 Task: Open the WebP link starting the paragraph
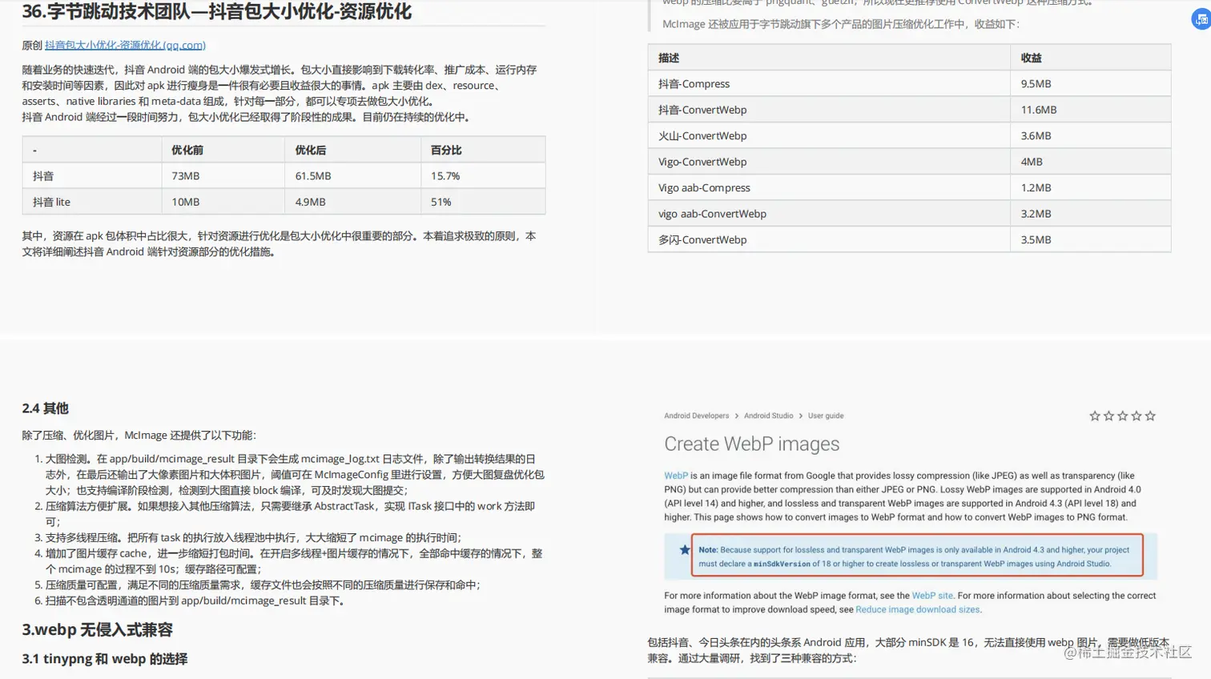[x=676, y=476]
